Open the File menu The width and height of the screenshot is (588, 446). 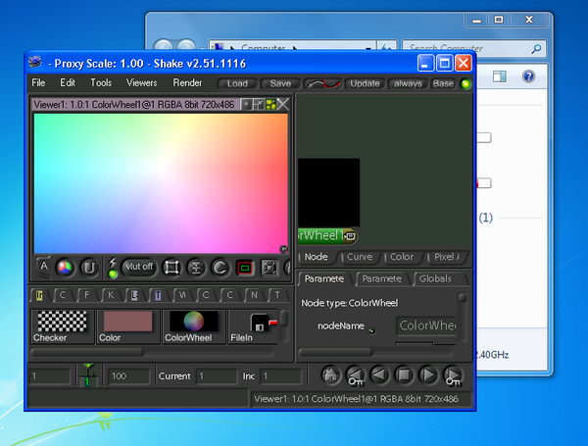tap(38, 83)
